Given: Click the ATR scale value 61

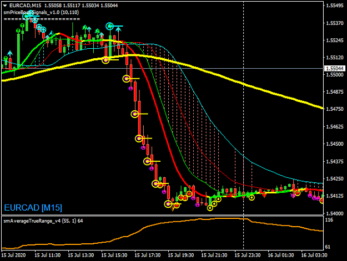Looking at the screenshot, I should click(x=328, y=247).
